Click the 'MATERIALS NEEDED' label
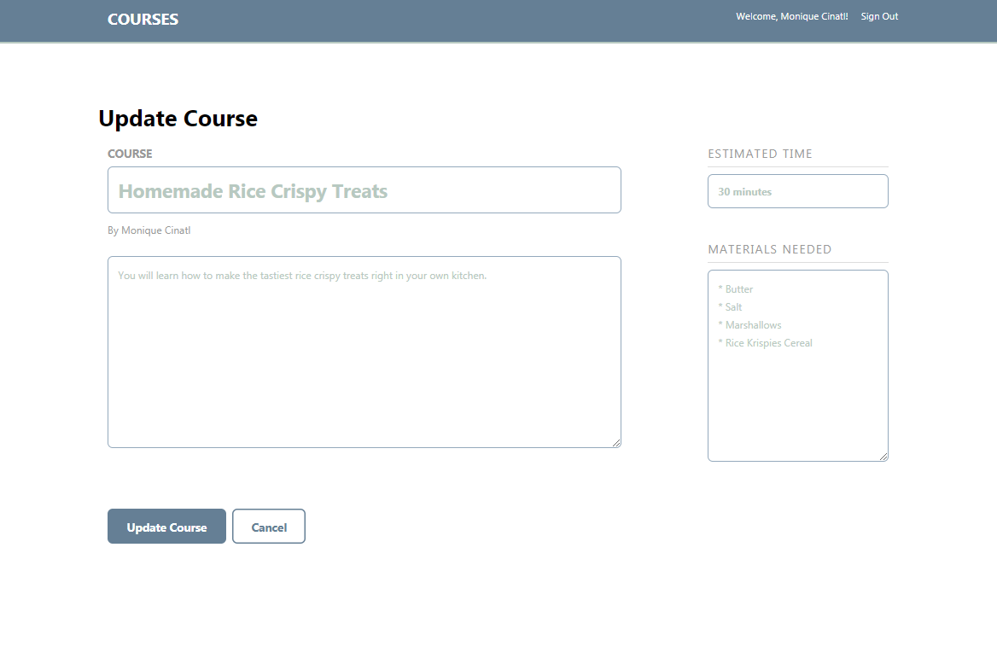997x664 pixels. click(769, 249)
